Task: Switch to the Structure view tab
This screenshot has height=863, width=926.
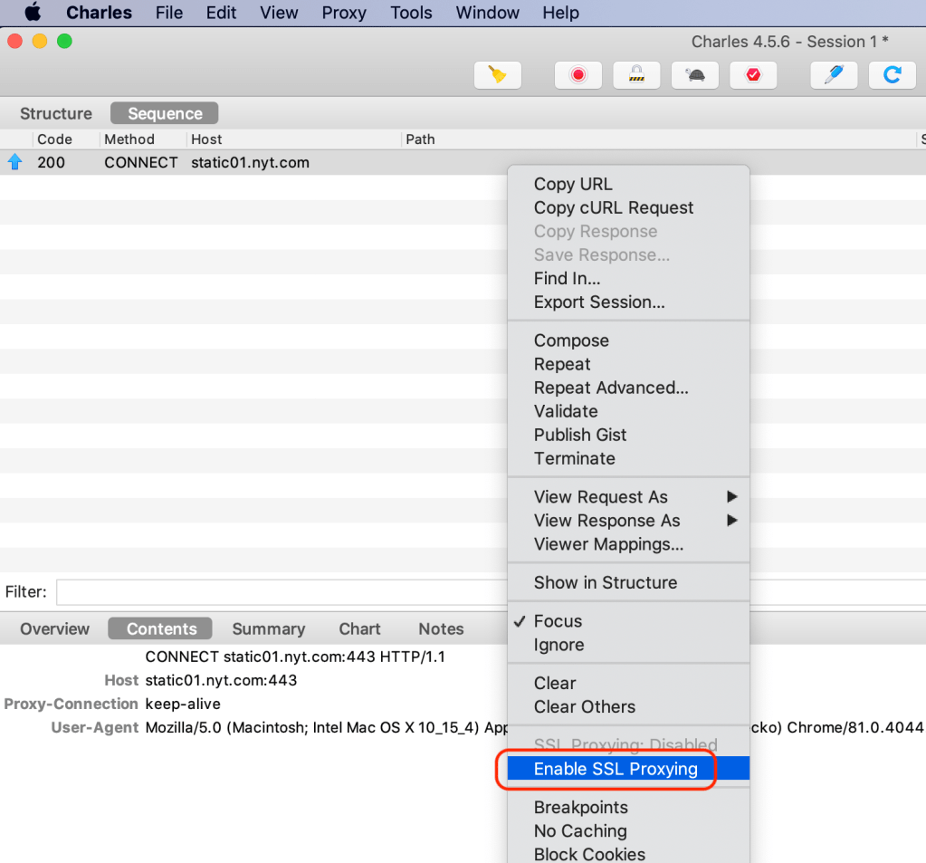Action: (x=56, y=113)
